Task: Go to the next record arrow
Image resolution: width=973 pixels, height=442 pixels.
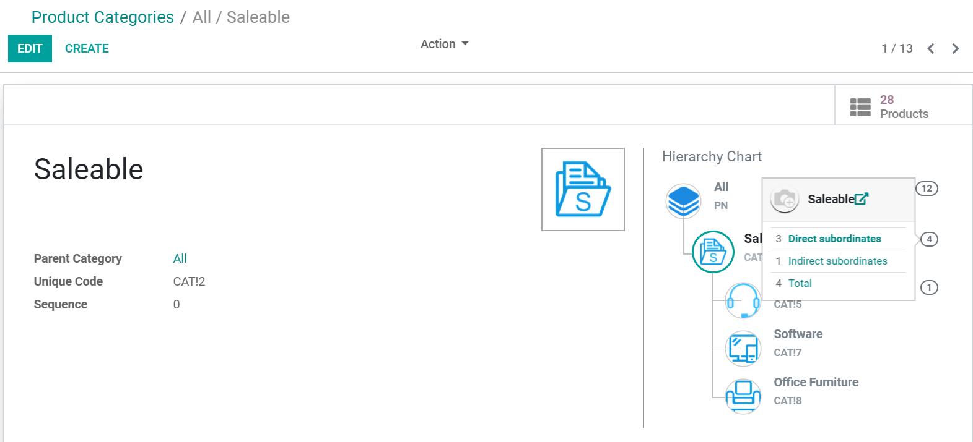Action: (955, 49)
